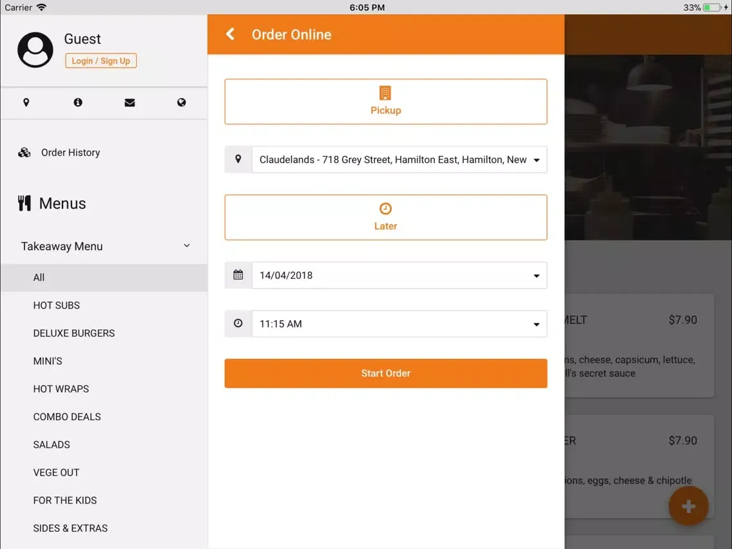This screenshot has height=549, width=732.
Task: Click the location pin icon beside store dropdown
Action: coord(238,159)
